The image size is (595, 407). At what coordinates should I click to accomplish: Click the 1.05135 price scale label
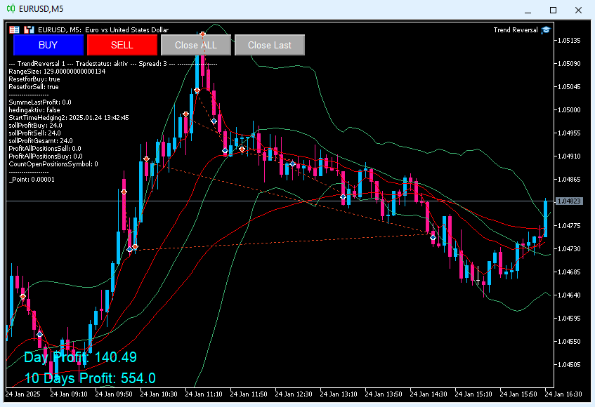click(x=569, y=40)
